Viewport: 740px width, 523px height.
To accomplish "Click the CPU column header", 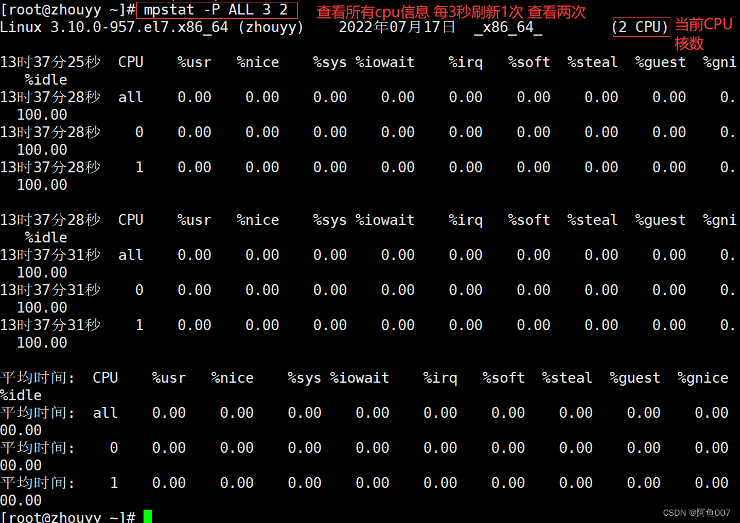I will pyautogui.click(x=131, y=61).
